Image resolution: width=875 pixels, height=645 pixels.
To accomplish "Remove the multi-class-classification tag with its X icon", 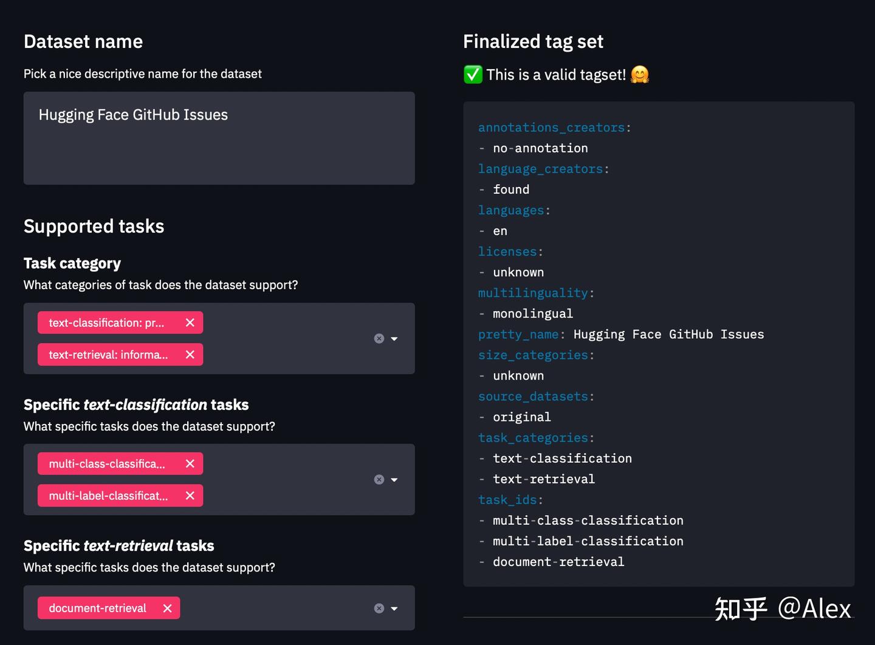I will coord(189,463).
